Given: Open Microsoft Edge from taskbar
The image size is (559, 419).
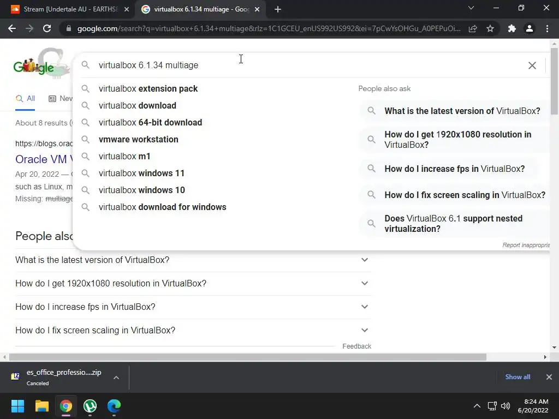Looking at the screenshot, I should pos(114,406).
